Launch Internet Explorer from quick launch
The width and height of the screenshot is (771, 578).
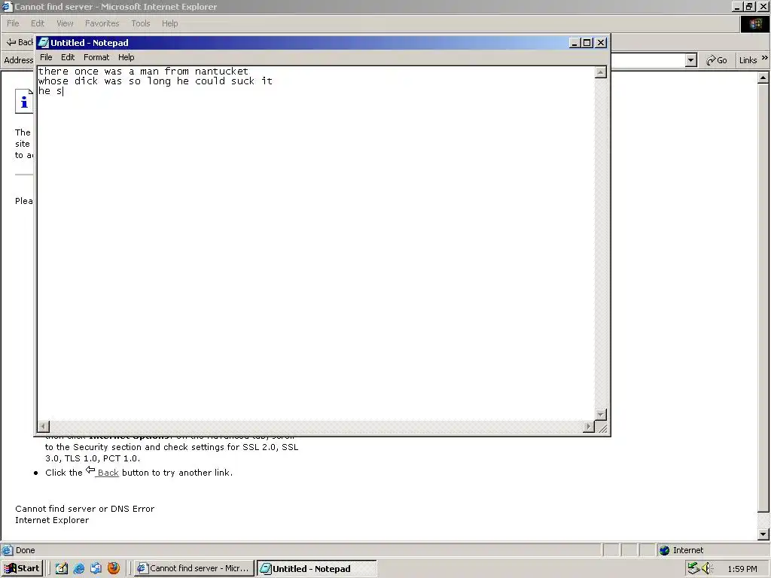click(78, 568)
